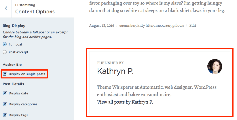
Task: Click the Full post option label
Action: pos(16,44)
